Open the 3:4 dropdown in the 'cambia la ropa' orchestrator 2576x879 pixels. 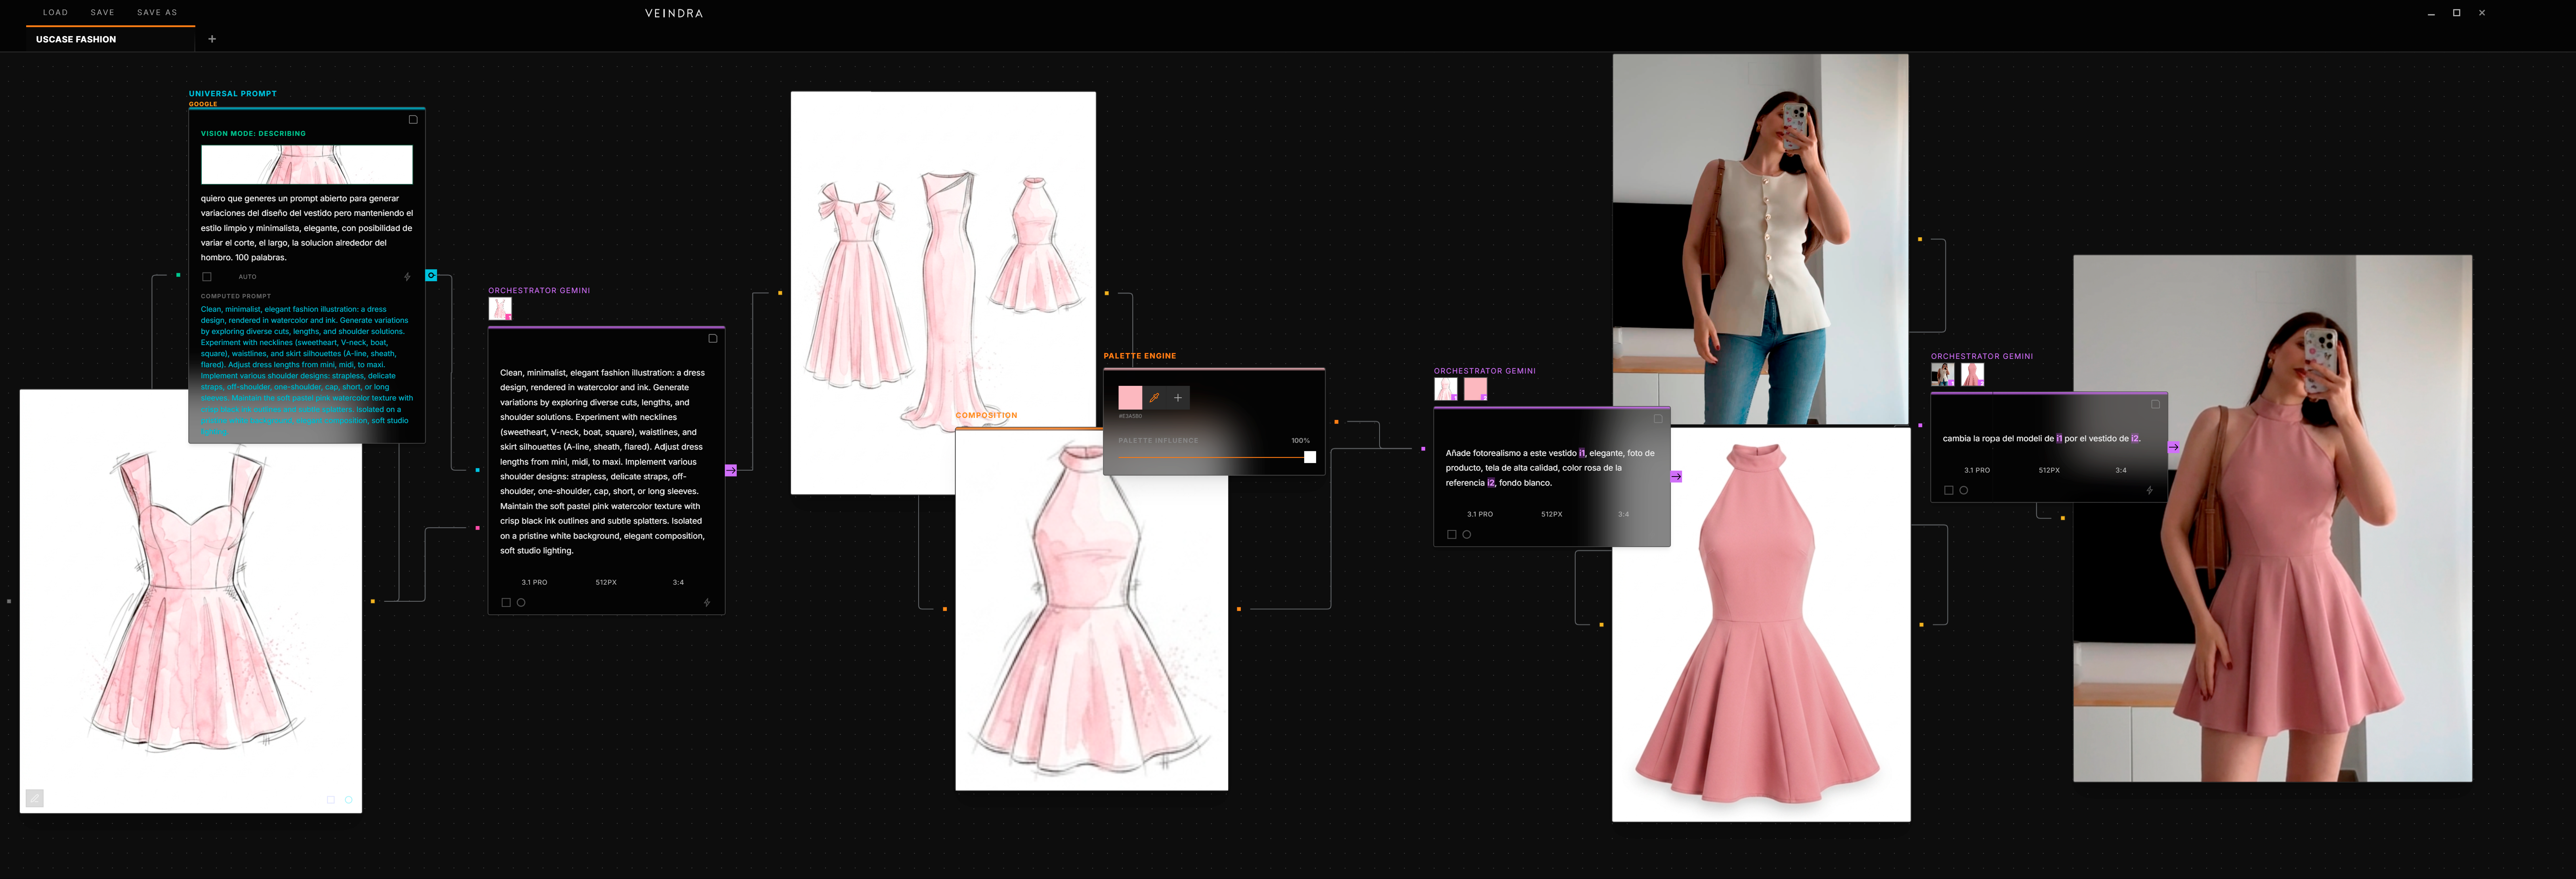(2121, 470)
